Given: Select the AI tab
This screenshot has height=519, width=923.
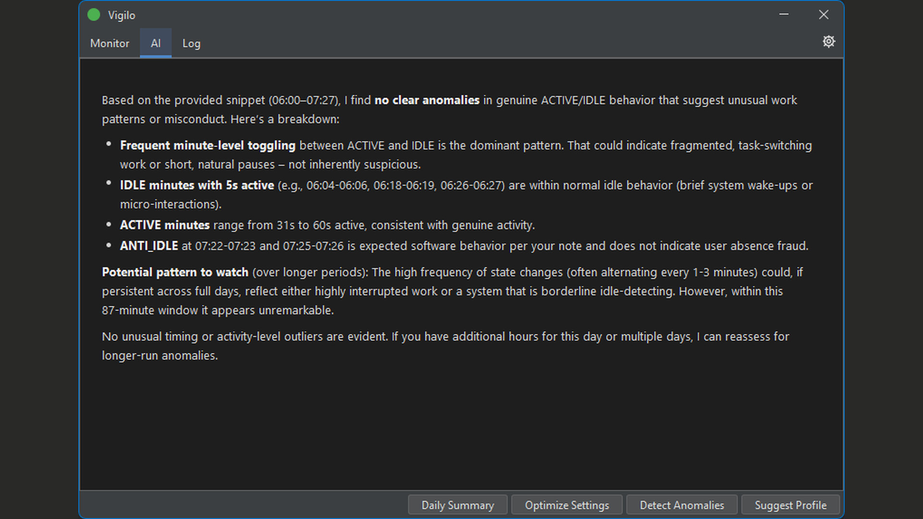Looking at the screenshot, I should click(156, 43).
